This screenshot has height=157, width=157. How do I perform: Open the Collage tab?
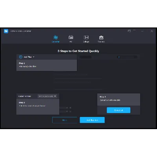(86, 39)
